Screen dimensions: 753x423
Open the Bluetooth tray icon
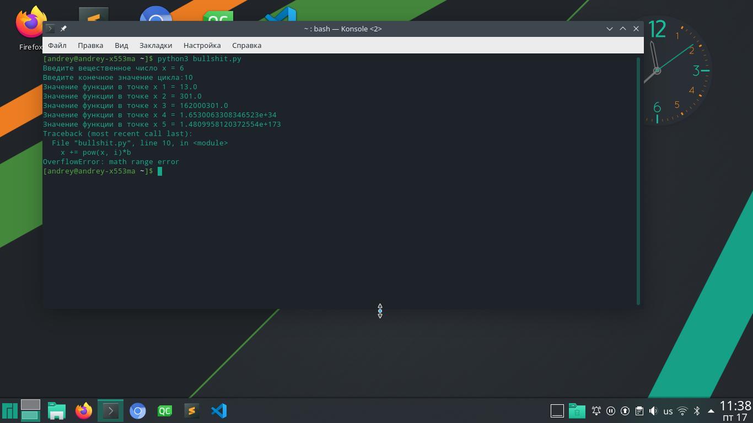pyautogui.click(x=697, y=411)
